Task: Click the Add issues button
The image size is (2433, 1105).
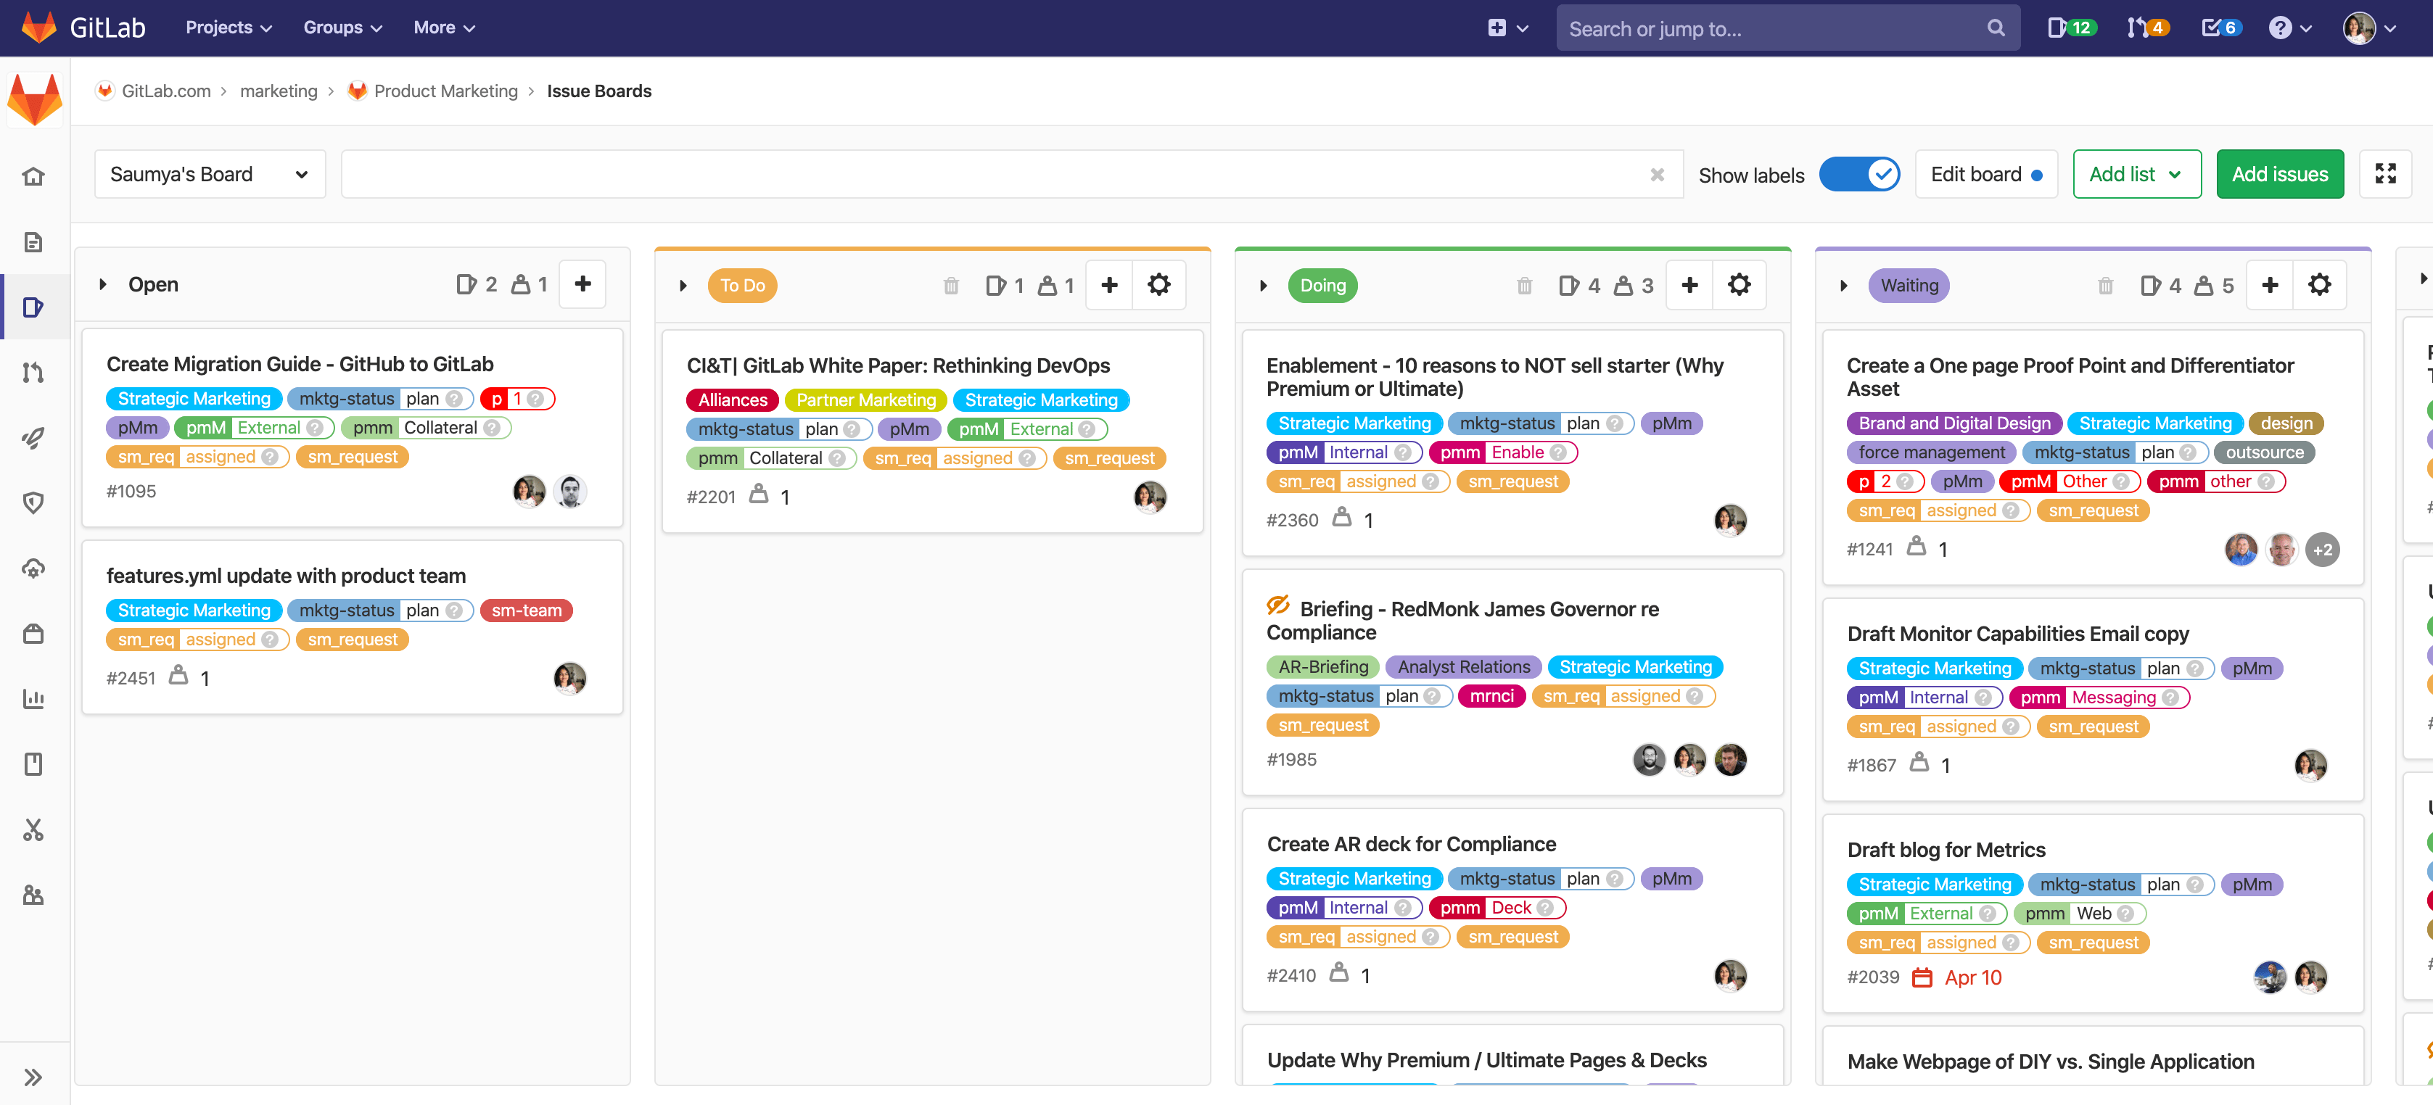Action: [x=2279, y=174]
